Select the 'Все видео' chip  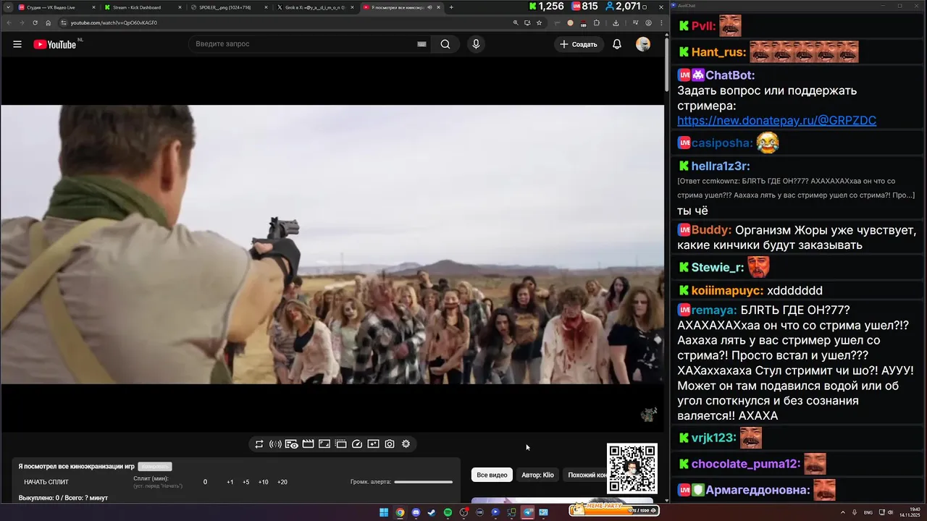pos(492,475)
